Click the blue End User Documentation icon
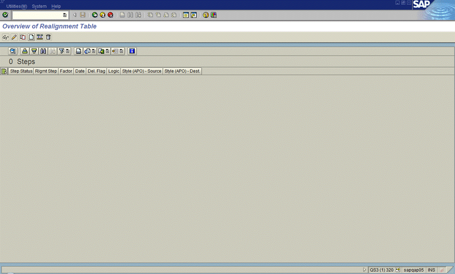Viewport: 455px width, 274px height. click(x=132, y=51)
